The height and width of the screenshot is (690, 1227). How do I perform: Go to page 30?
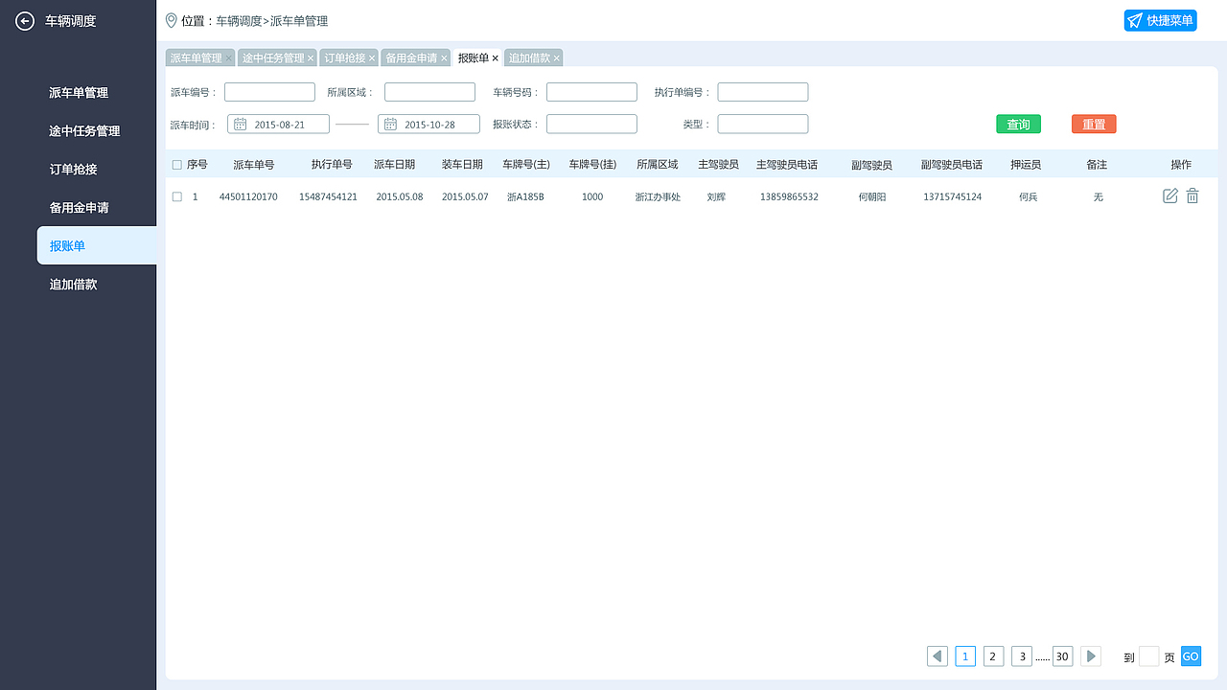[x=1062, y=656]
